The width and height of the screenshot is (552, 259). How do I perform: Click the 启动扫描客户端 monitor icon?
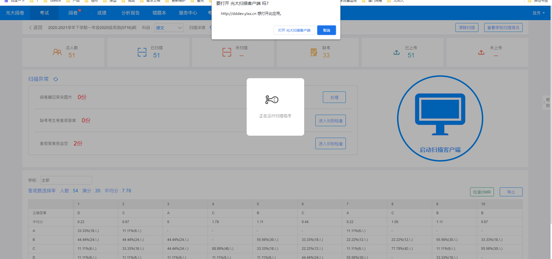[x=440, y=114]
